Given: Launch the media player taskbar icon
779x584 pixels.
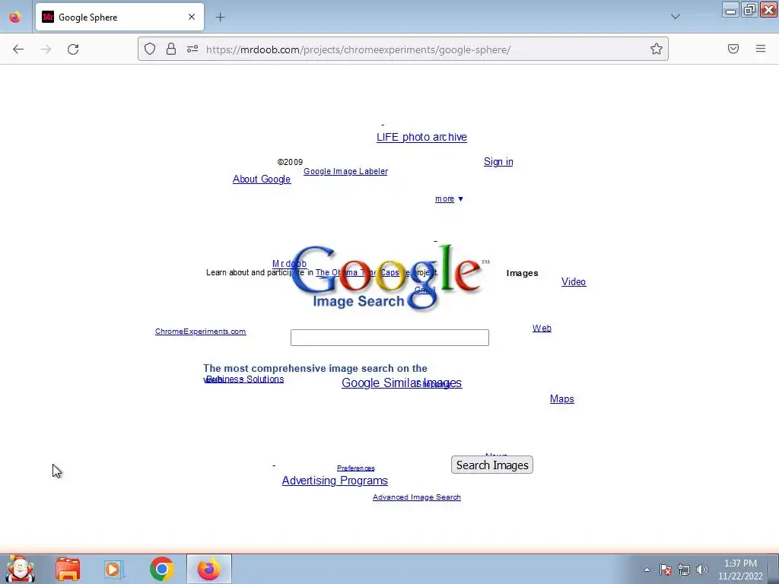Looking at the screenshot, I should tap(114, 569).
